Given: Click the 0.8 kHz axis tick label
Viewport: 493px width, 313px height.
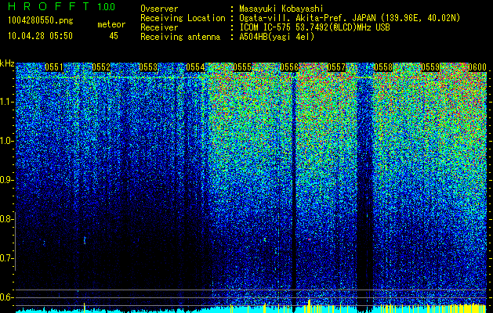Looking at the screenshot, I should click(5, 219).
